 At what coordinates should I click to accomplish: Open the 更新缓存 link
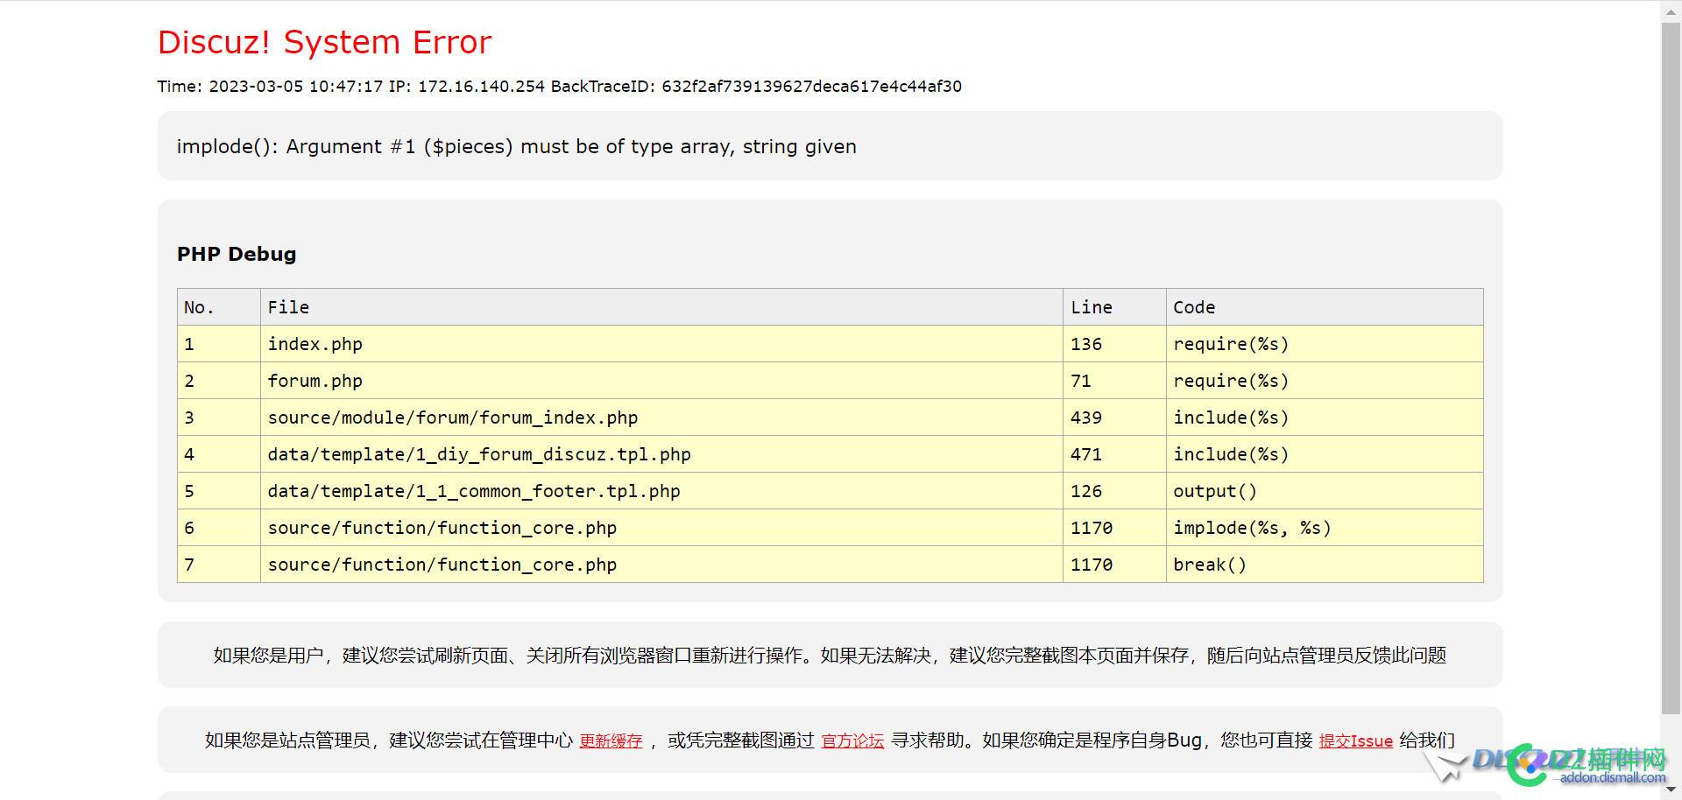[611, 741]
